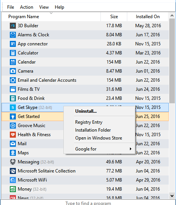This screenshot has height=205, width=176.
Task: Select App connector program name
Action: [x=32, y=44]
